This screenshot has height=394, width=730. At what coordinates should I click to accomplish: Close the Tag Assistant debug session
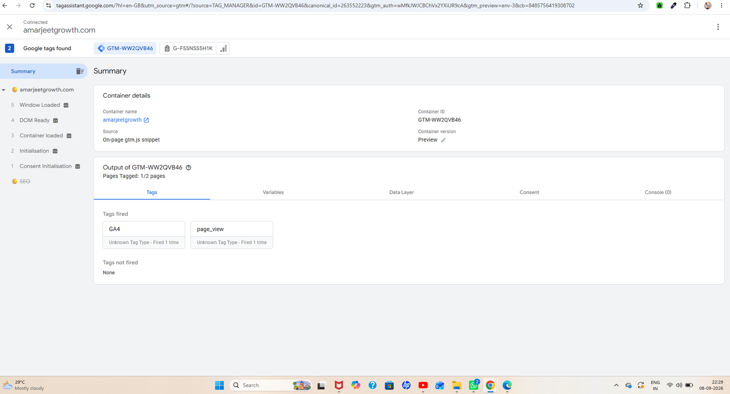pos(10,27)
